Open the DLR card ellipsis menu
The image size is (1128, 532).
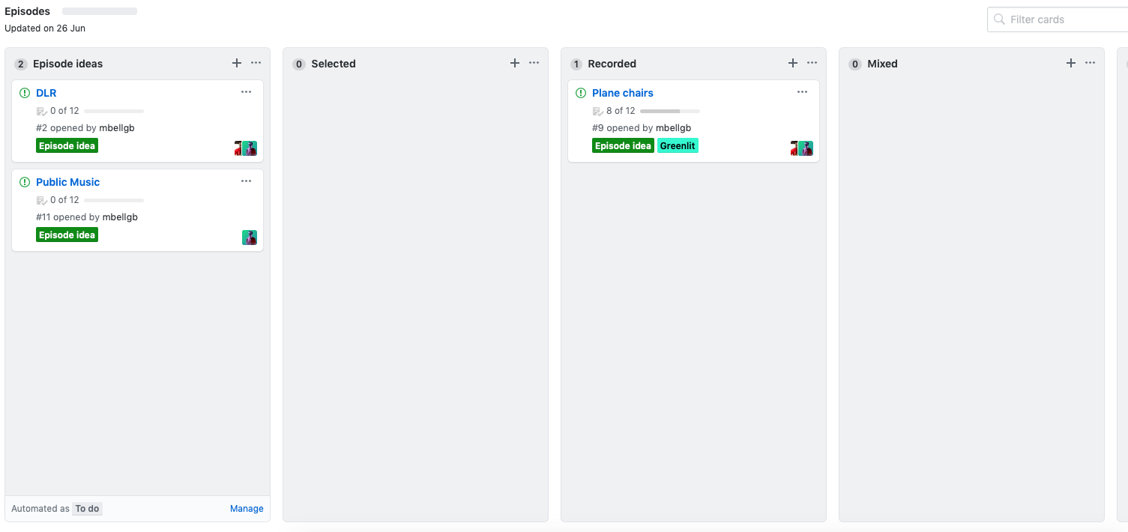pyautogui.click(x=246, y=91)
